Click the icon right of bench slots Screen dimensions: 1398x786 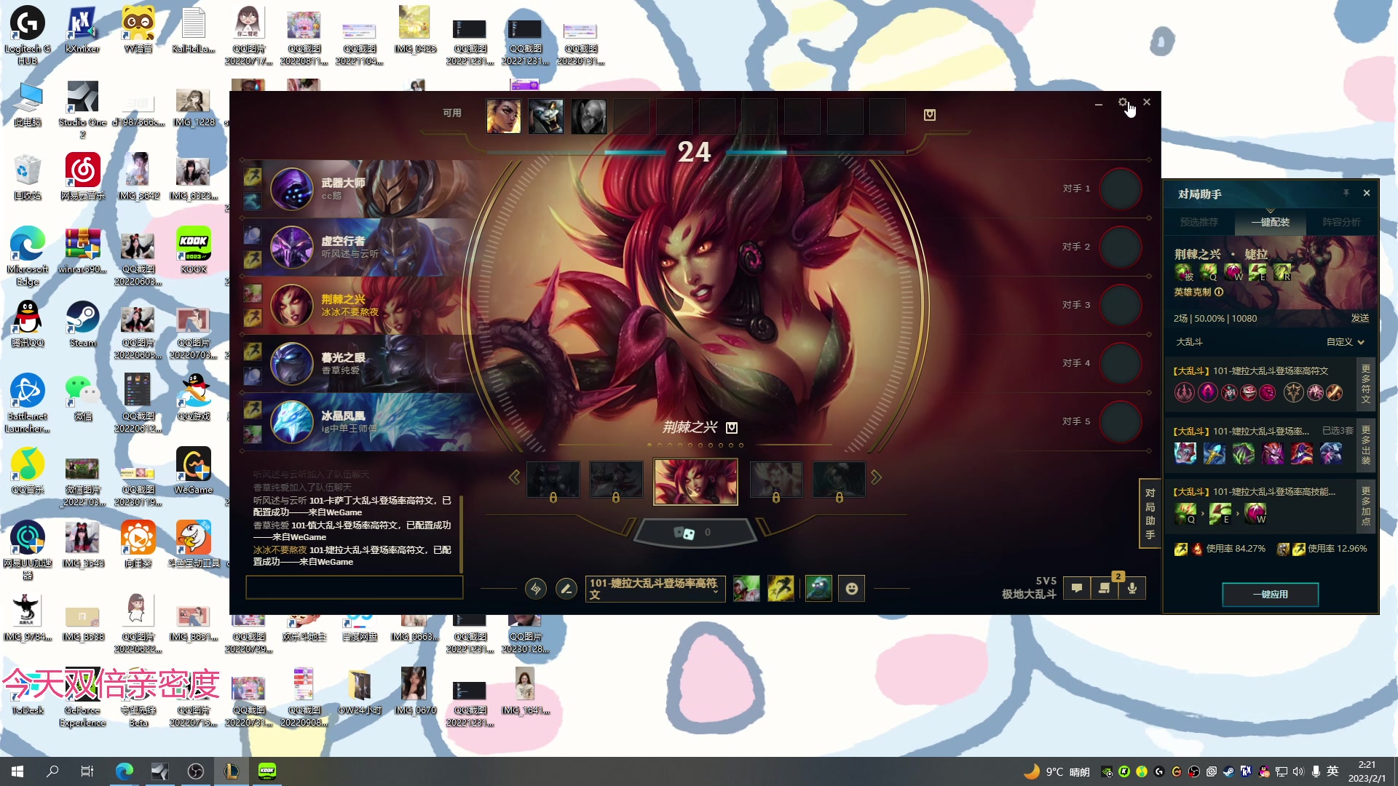pyautogui.click(x=930, y=115)
